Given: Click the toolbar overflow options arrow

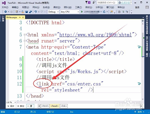Looking at the screenshot, I should [x=131, y=12].
